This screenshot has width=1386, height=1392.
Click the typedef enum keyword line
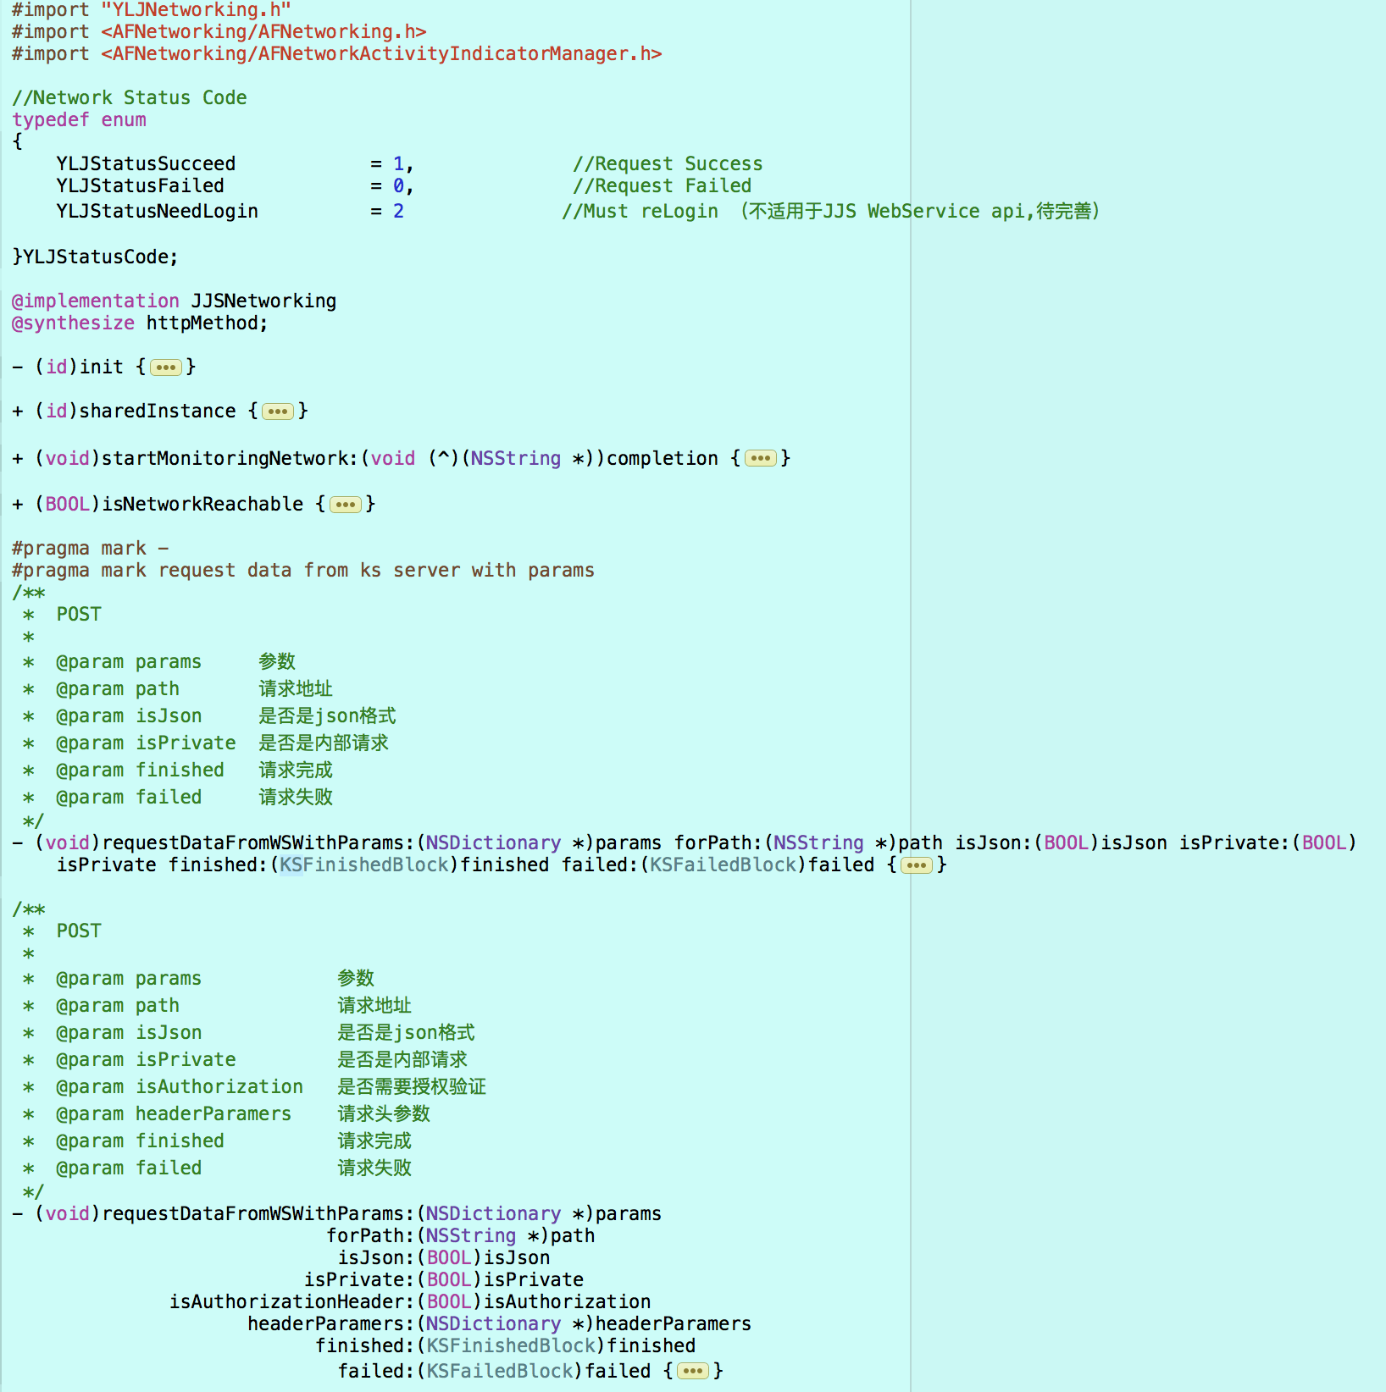79,120
